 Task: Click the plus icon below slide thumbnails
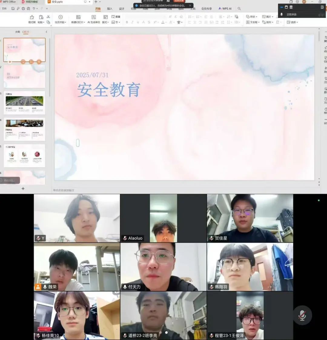pyautogui.click(x=23, y=188)
